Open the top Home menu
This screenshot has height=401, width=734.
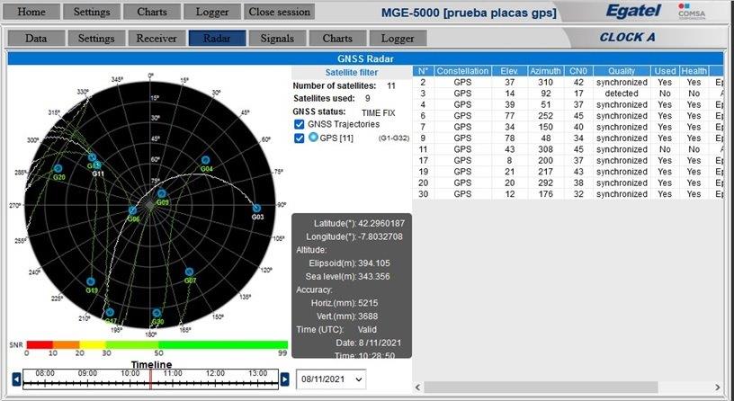click(31, 12)
